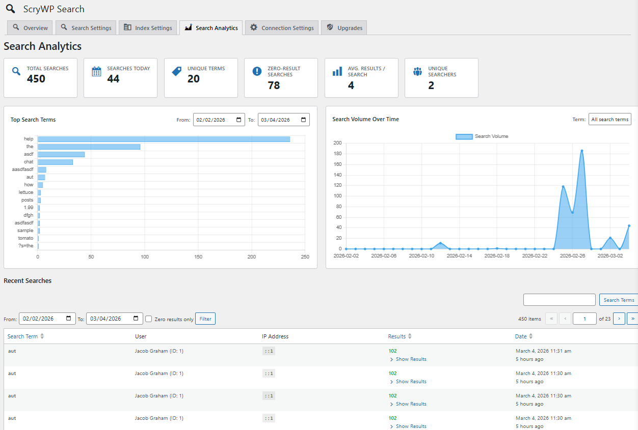638x430 pixels.
Task: Open the Connection Settings tab
Action: coord(282,28)
